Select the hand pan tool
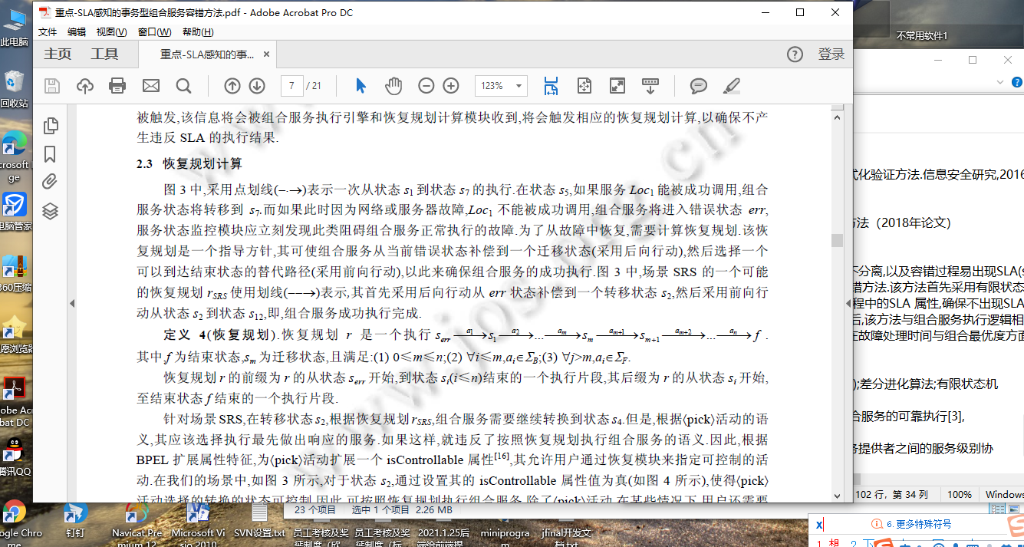The height and width of the screenshot is (547, 1024). click(x=393, y=86)
